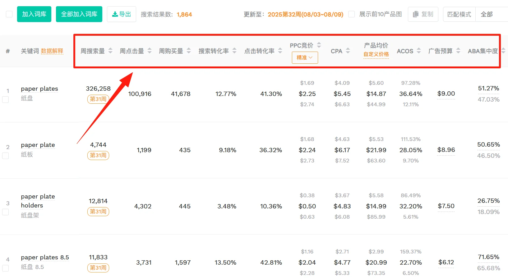Click the 周购买量 column header
This screenshot has width=508, height=278.
pyautogui.click(x=171, y=51)
